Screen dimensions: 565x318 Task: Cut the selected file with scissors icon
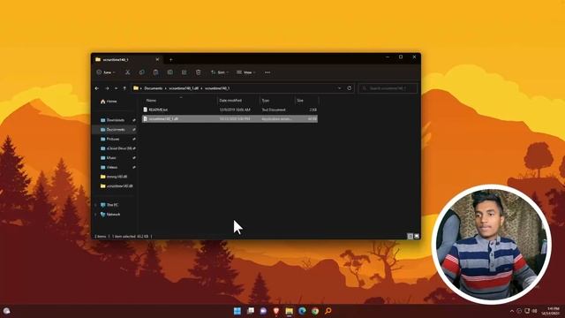click(127, 72)
